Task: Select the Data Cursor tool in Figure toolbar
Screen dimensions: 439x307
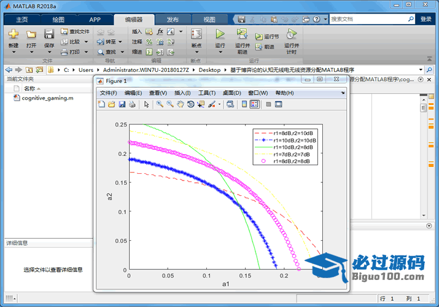Action: [x=201, y=104]
